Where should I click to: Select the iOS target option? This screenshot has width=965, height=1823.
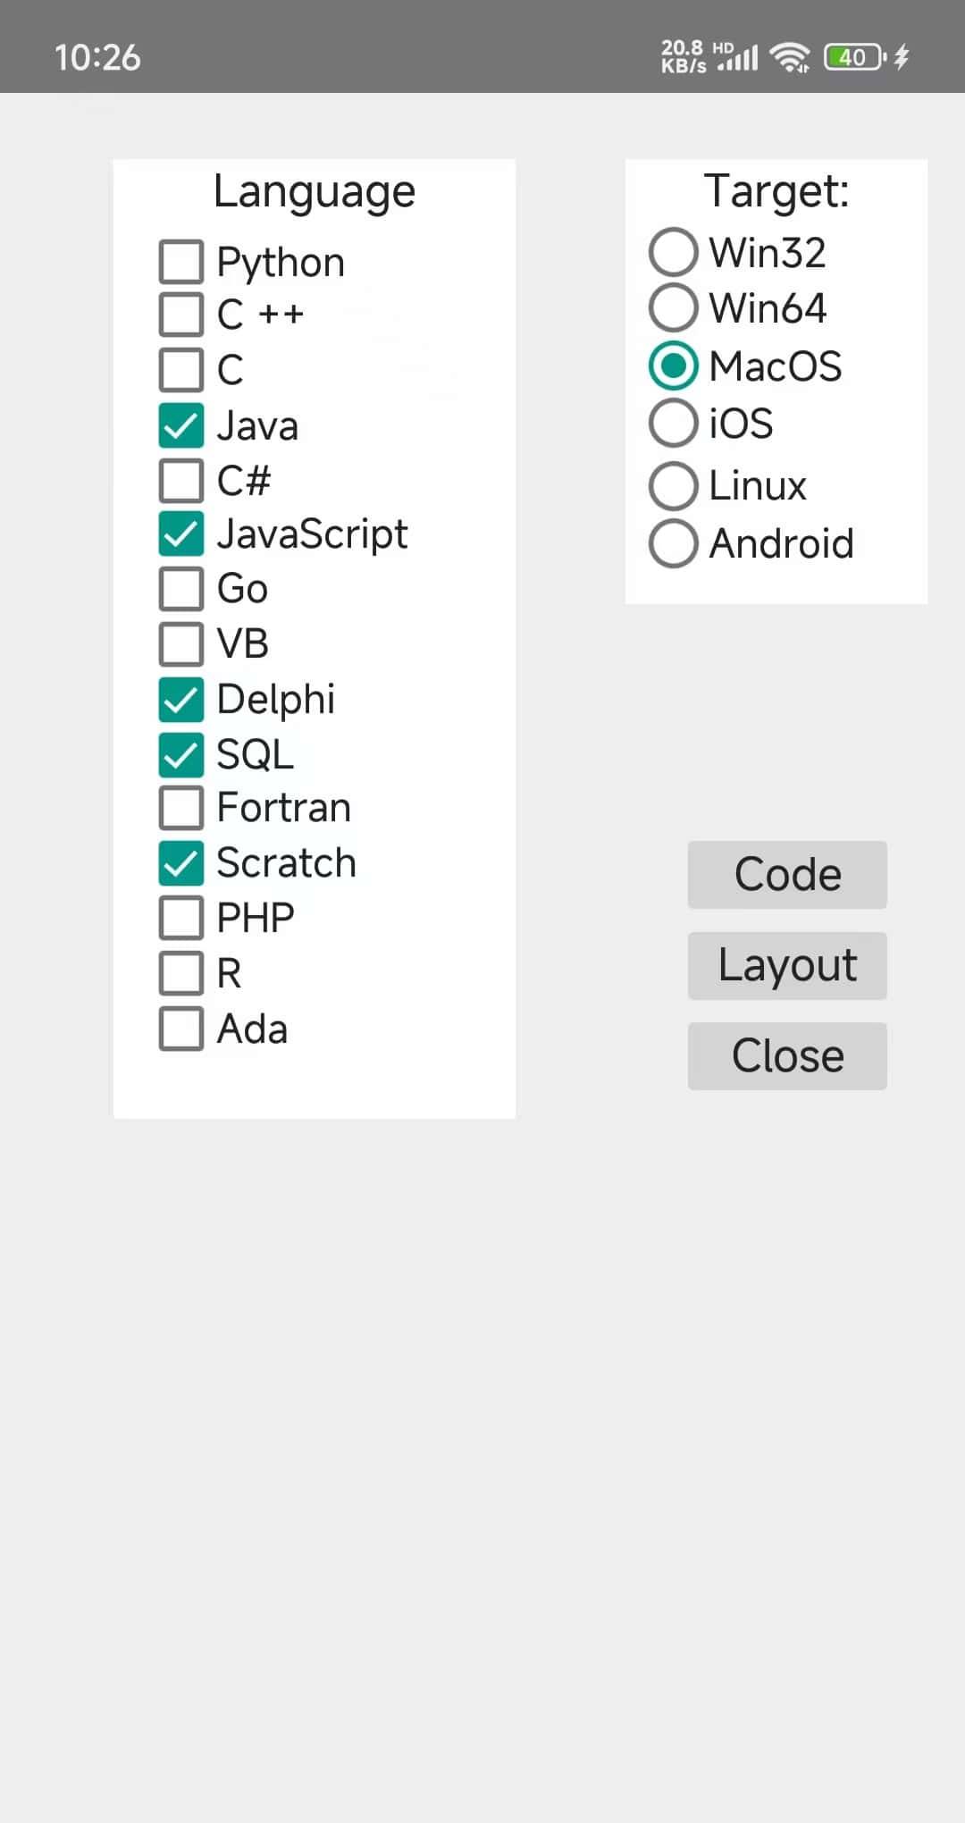tap(673, 423)
